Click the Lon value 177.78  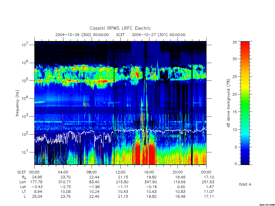tap(36, 182)
